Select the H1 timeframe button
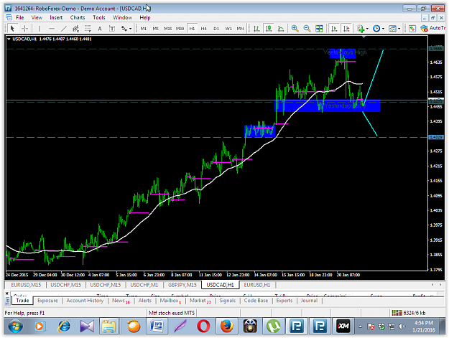The width and height of the screenshot is (449, 338). [x=192, y=29]
